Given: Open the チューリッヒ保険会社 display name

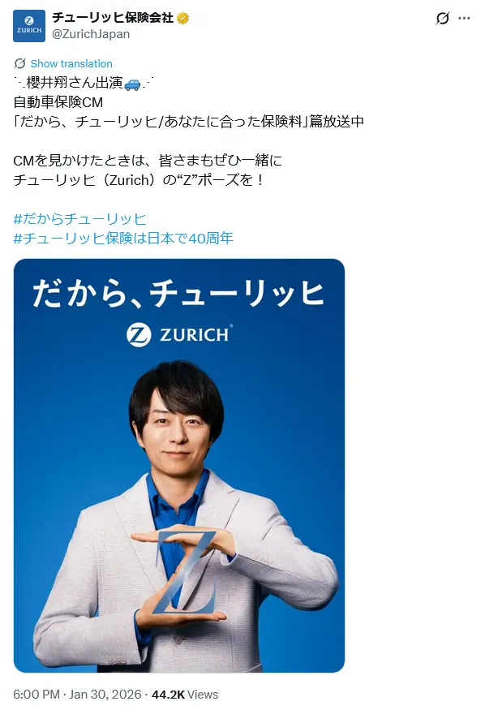Looking at the screenshot, I should [113, 18].
